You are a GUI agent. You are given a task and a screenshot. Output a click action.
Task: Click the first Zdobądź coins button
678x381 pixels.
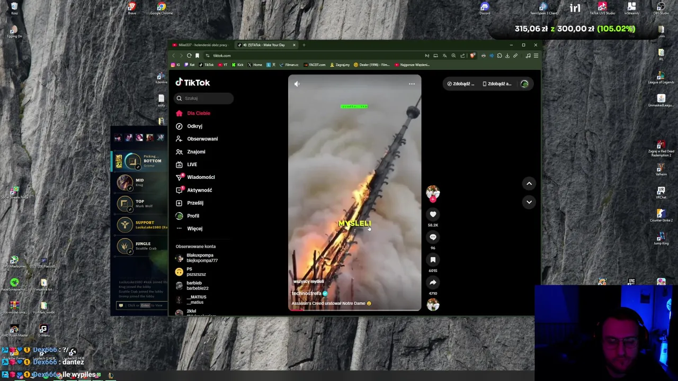tap(461, 84)
